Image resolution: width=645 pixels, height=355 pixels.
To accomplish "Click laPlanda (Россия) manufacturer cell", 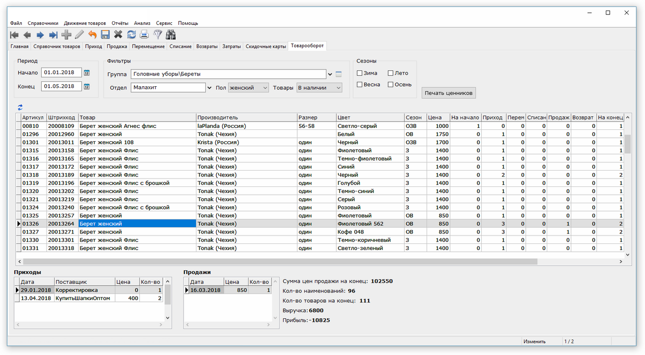I will 246,126.
